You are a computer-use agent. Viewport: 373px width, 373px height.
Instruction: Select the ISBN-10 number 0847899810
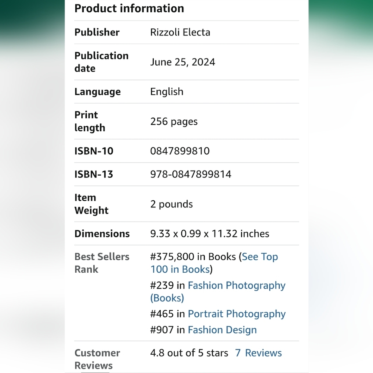click(180, 151)
